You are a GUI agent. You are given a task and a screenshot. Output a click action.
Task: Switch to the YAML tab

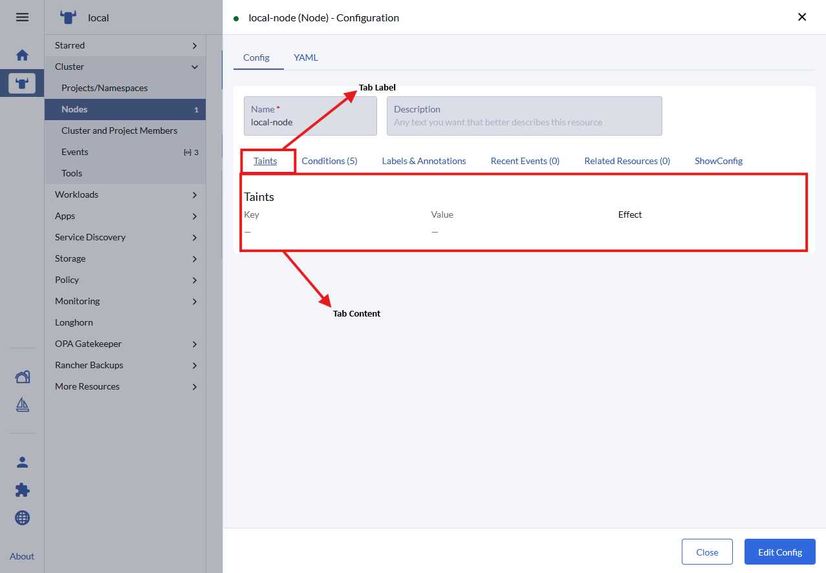306,57
